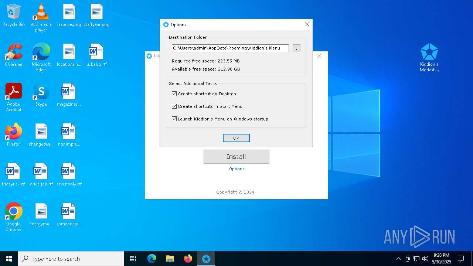Select energyma... image file on desktop
This screenshot has height=266, width=473.
(41, 215)
